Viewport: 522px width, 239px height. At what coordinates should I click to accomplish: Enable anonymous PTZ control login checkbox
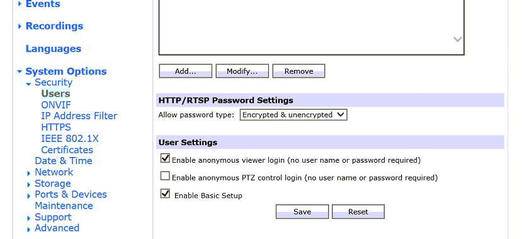165,176
